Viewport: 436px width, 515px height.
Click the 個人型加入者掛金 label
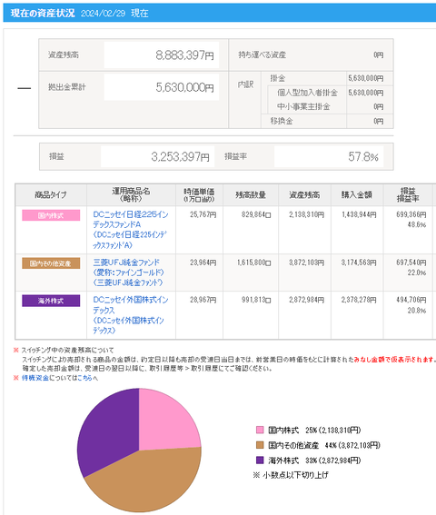[x=307, y=93]
